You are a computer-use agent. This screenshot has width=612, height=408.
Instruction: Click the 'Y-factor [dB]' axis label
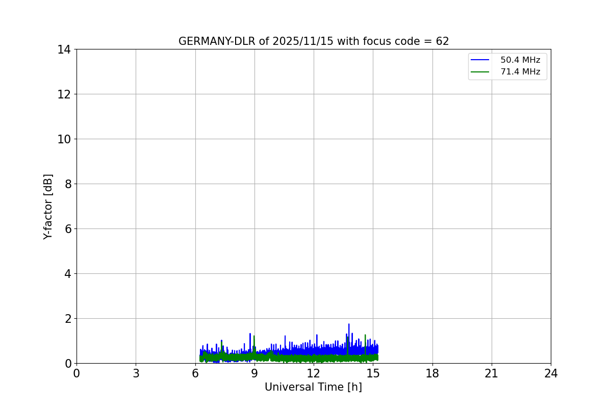click(x=48, y=207)
